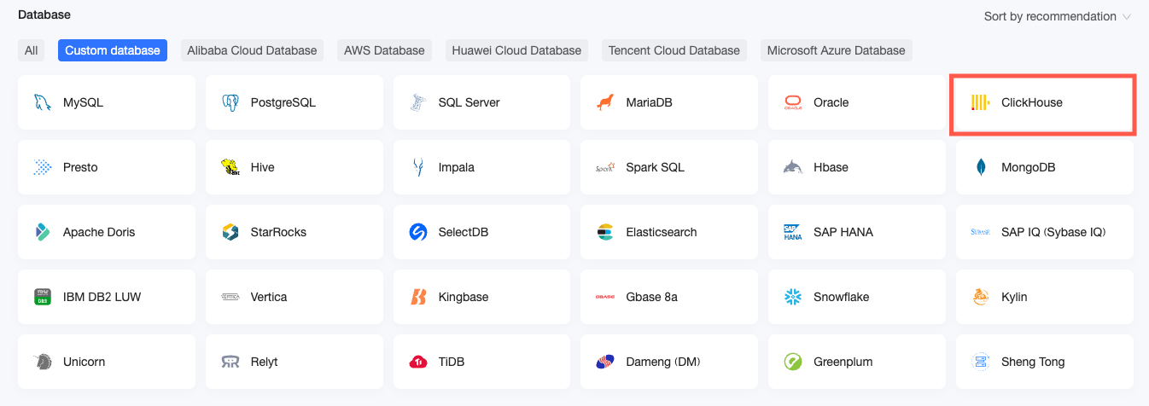Select the Greenplum label text
Screen dimensions: 1149x406
click(843, 362)
